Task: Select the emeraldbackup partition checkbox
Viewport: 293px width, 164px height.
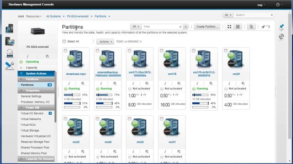Action: pos(98,51)
